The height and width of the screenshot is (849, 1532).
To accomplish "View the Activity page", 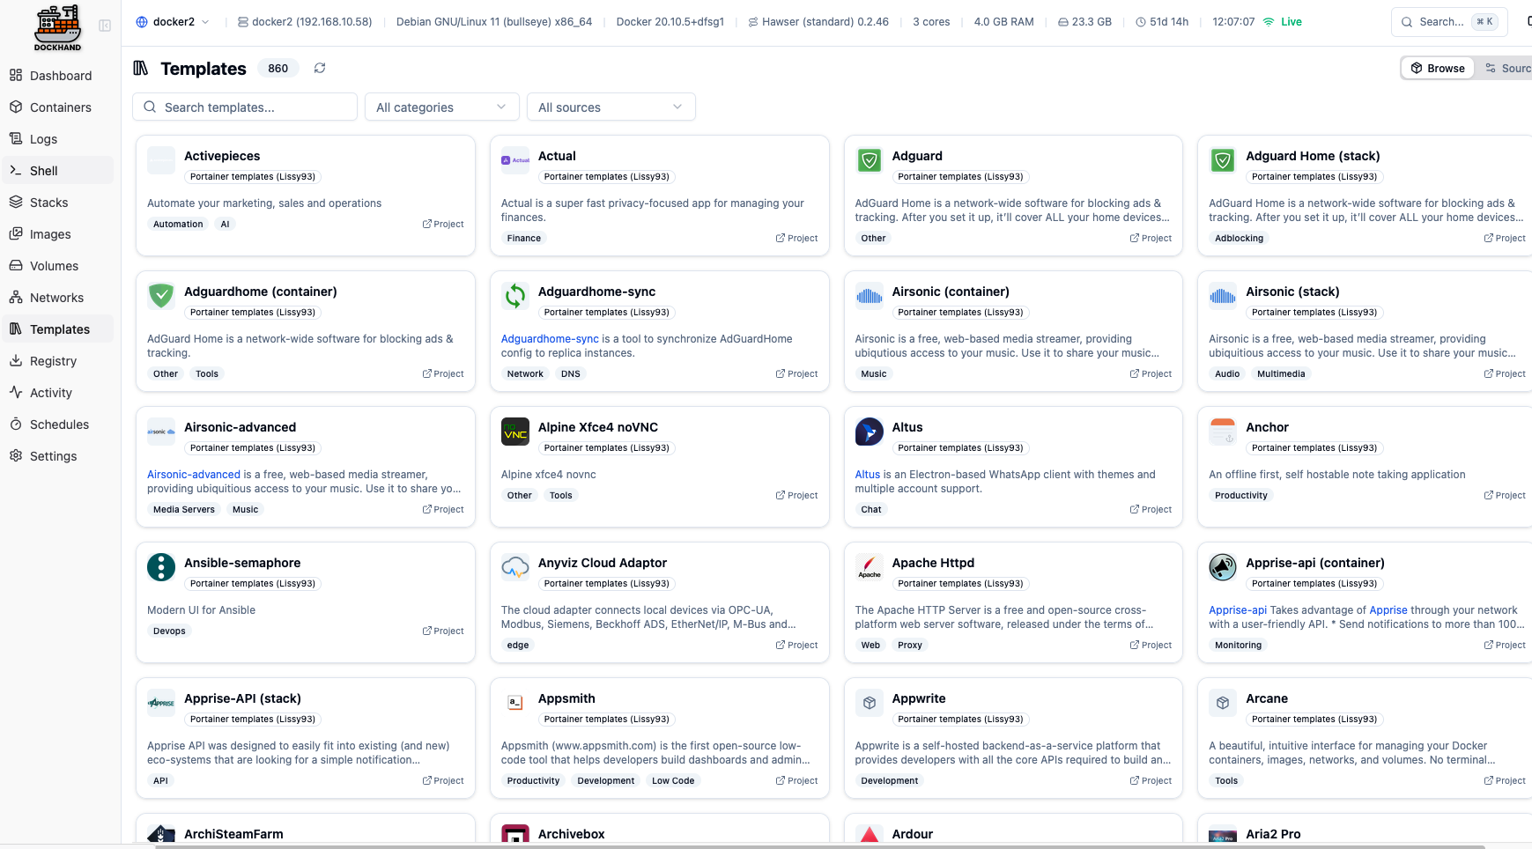I will (x=58, y=393).
